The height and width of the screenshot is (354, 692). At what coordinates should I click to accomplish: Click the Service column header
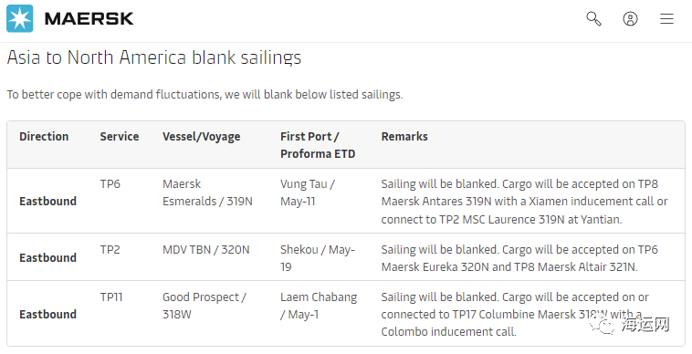click(x=120, y=136)
